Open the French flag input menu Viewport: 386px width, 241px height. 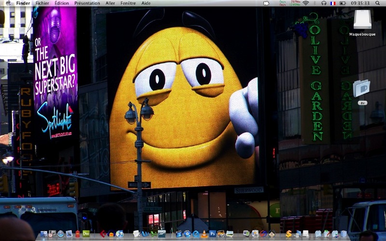[333, 3]
